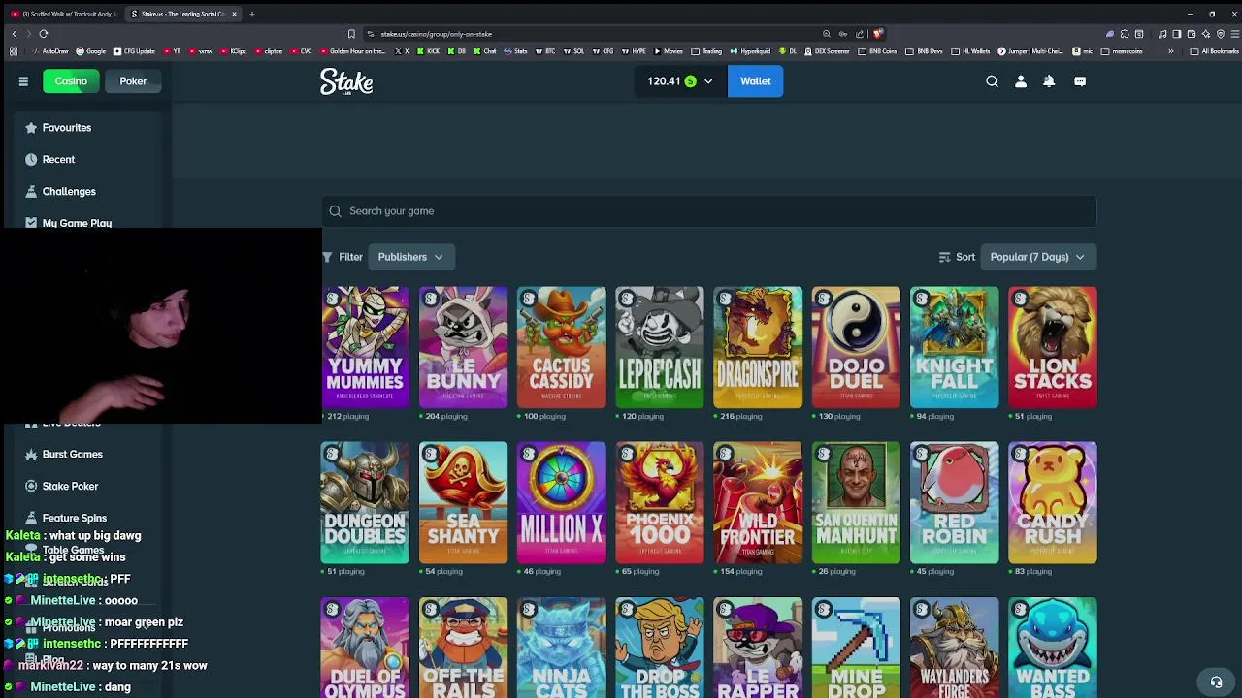The height and width of the screenshot is (698, 1242).
Task: Open the chat bubble icon
Action: pos(1080,81)
